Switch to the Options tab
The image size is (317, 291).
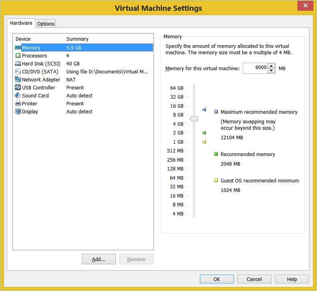pyautogui.click(x=46, y=24)
